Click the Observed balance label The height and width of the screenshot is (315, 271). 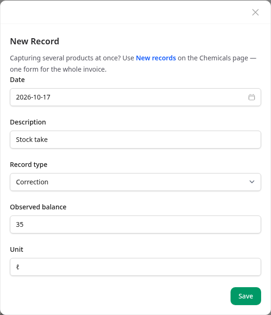(38, 207)
